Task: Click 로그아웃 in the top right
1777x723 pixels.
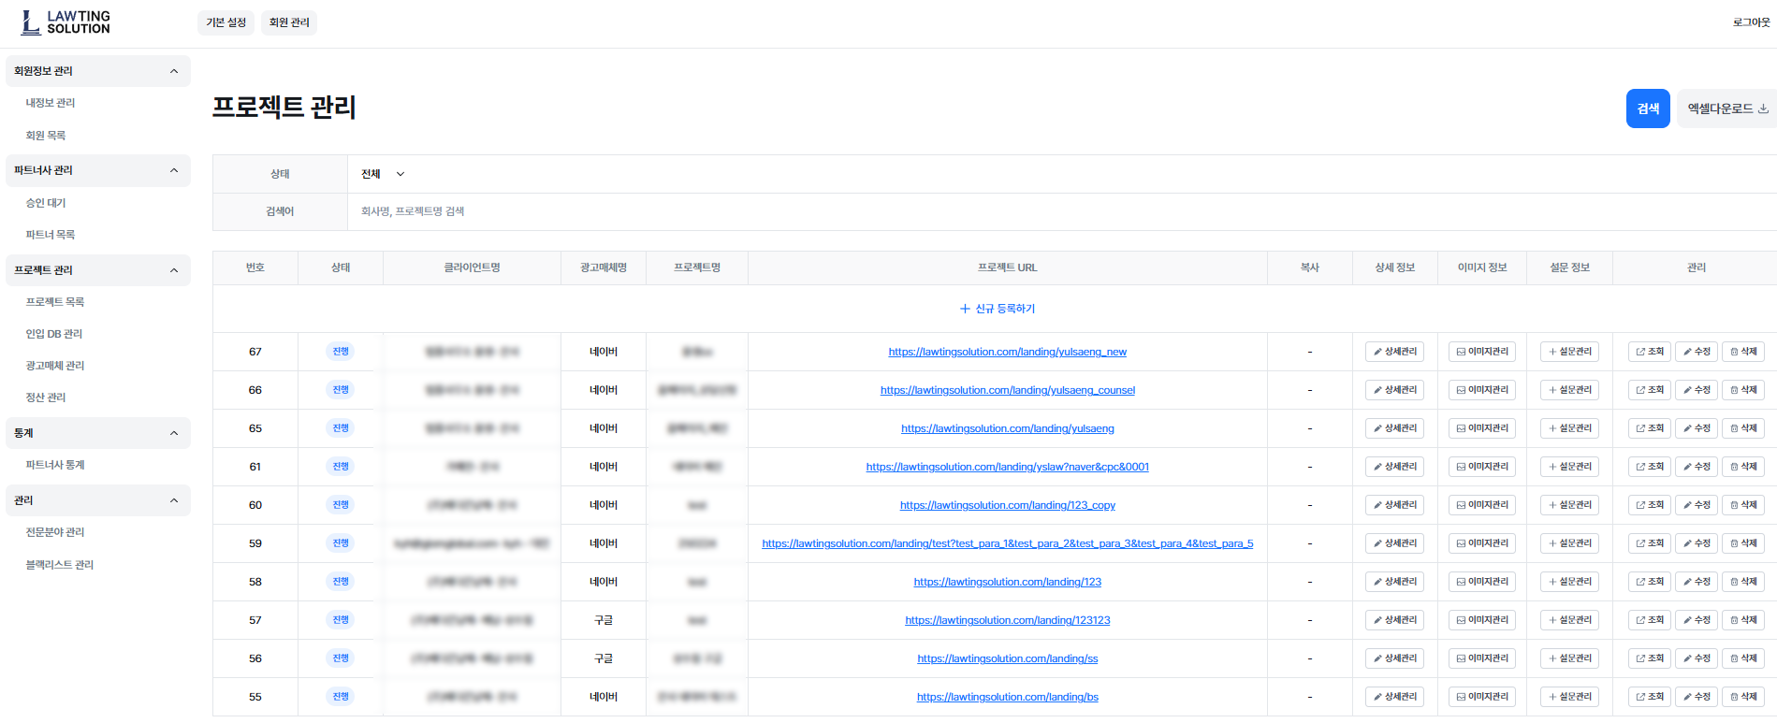Action: [1750, 22]
